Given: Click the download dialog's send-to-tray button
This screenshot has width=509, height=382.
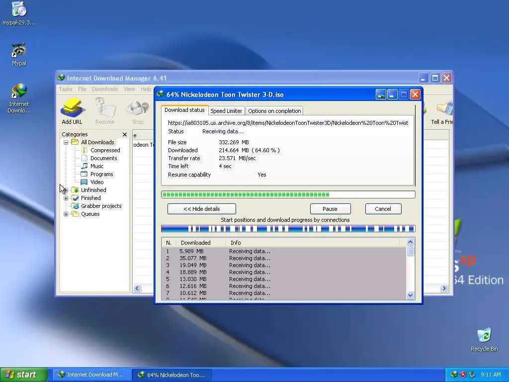Looking at the screenshot, I should tap(381, 95).
